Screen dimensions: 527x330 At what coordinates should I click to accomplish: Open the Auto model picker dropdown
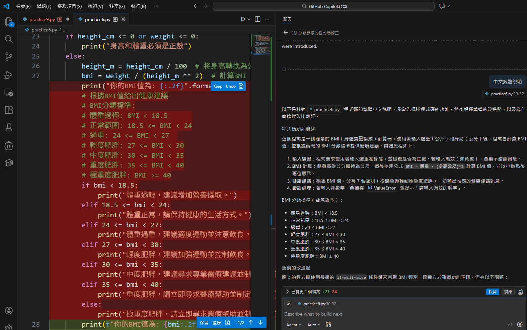[314, 325]
